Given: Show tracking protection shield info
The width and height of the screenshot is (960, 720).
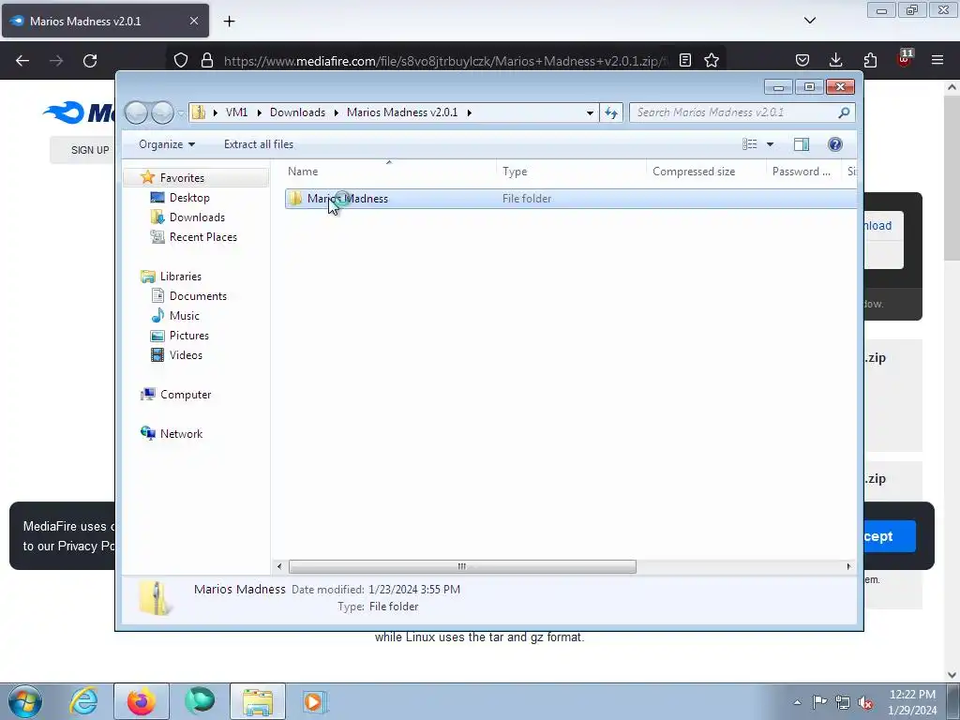Looking at the screenshot, I should [181, 61].
